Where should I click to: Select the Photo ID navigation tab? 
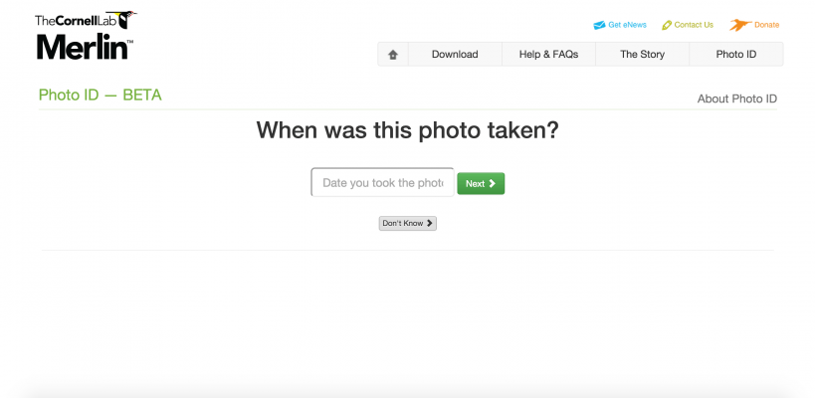pos(736,55)
